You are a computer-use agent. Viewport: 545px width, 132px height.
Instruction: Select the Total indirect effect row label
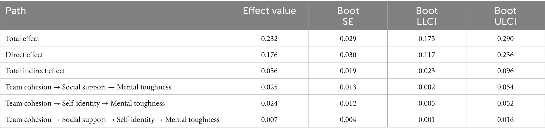pyautogui.click(x=35, y=71)
